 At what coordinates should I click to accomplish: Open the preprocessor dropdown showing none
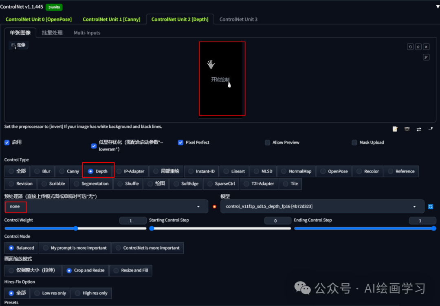click(106, 207)
